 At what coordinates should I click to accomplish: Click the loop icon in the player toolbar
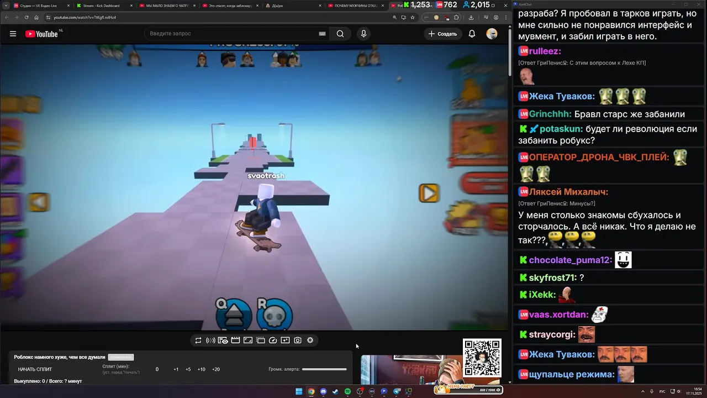(198, 341)
